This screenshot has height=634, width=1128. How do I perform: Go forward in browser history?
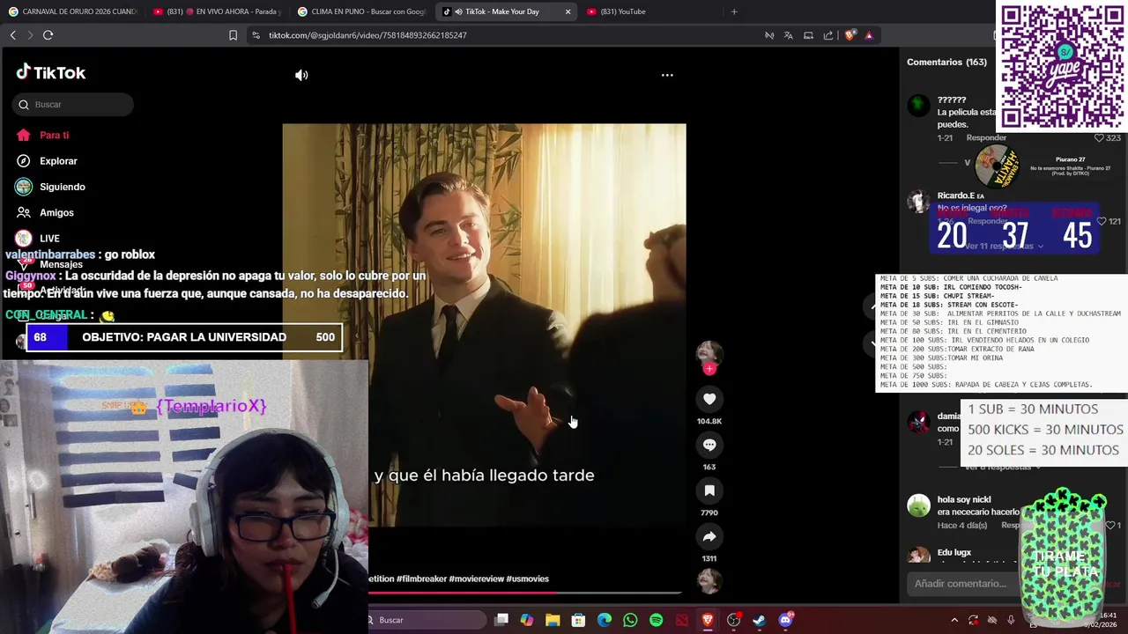[x=30, y=35]
